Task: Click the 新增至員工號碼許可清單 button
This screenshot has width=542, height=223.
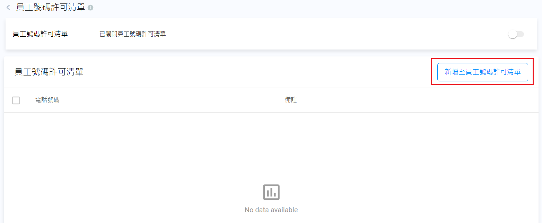Action: 482,72
